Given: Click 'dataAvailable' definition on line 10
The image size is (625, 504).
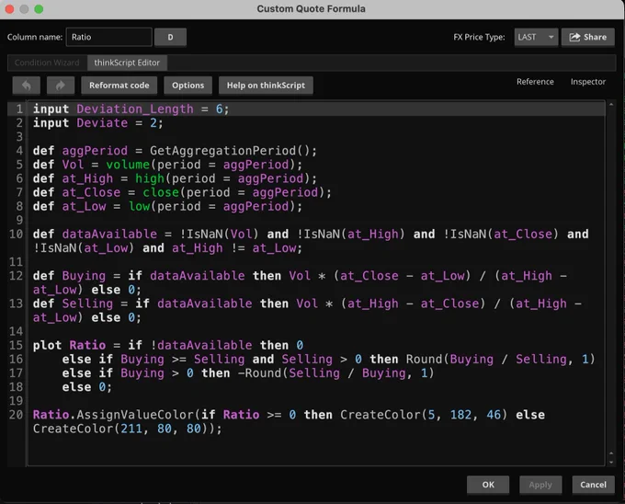Looking at the screenshot, I should click(109, 234).
